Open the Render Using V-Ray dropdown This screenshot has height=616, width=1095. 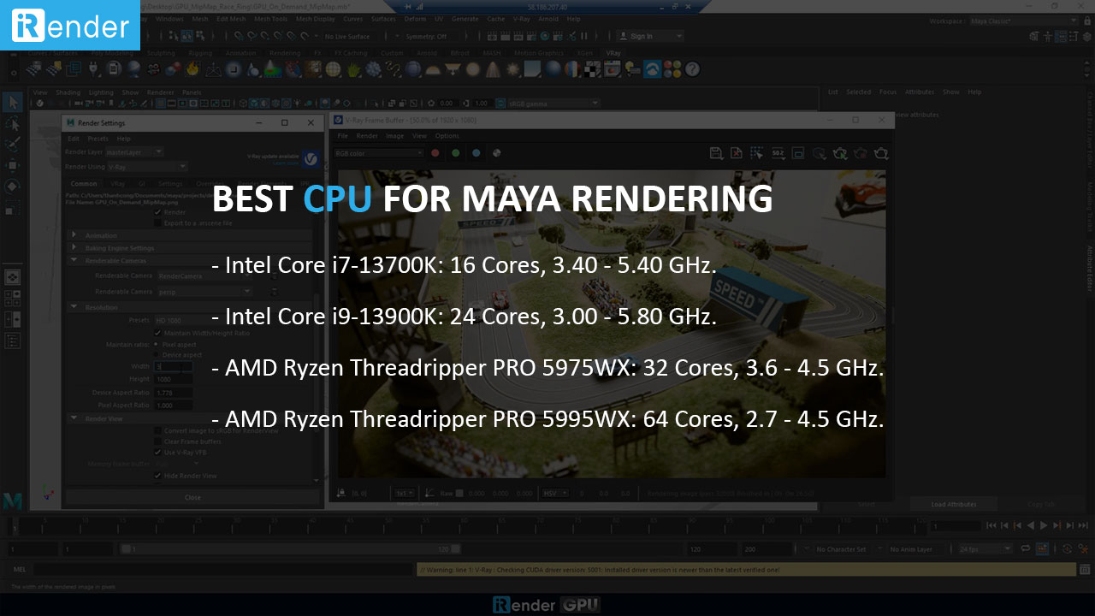click(x=147, y=166)
